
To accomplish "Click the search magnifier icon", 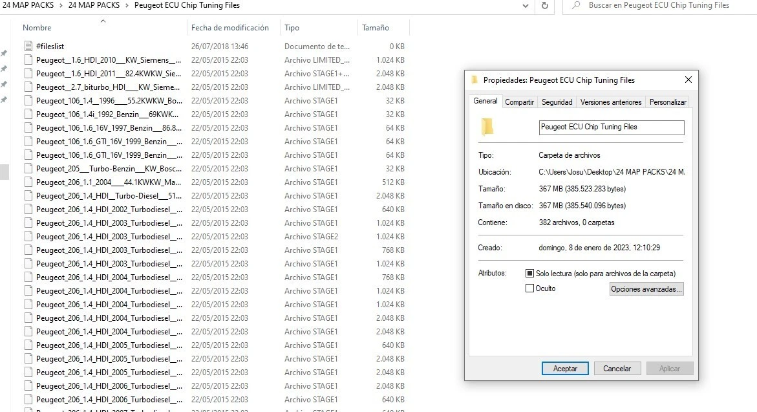I will point(576,6).
